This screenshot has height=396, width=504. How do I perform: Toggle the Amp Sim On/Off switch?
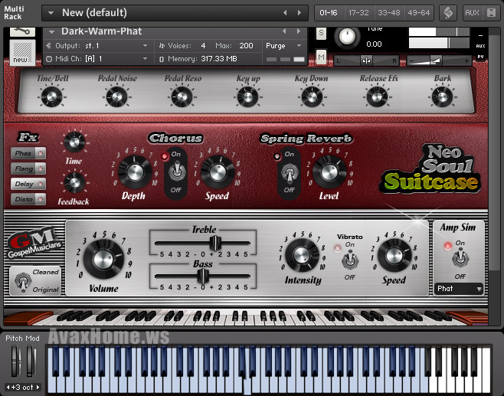460,258
